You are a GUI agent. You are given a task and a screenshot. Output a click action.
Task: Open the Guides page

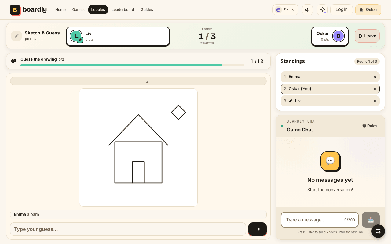(x=147, y=10)
